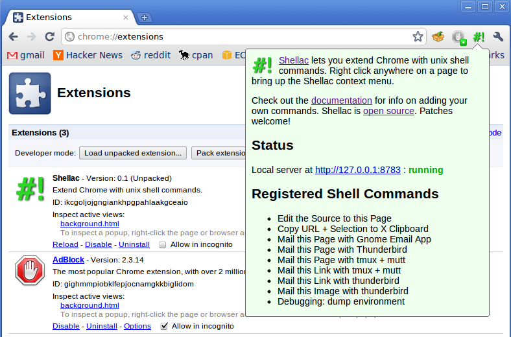Screen dimensions: 511x337
Task: Click 'Mail this Link with thunderbird' entry
Action: [x=339, y=281]
